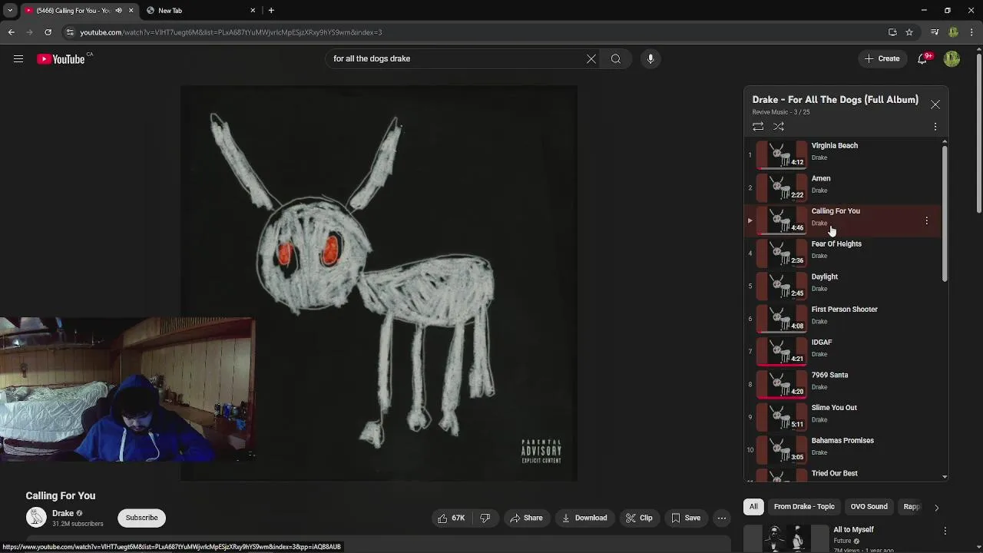Share the video
983x553 pixels.
(x=526, y=518)
